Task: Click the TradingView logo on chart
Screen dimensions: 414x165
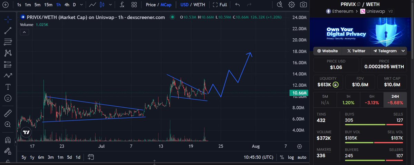Action: pyautogui.click(x=26, y=132)
